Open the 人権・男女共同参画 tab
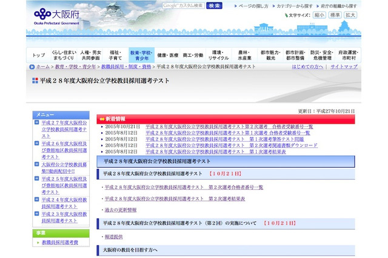This screenshot has width=388, height=258. [90, 55]
